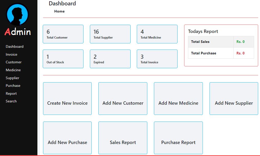This screenshot has height=156, width=260.
Task: Open the Sales Report button
Action: point(123,142)
